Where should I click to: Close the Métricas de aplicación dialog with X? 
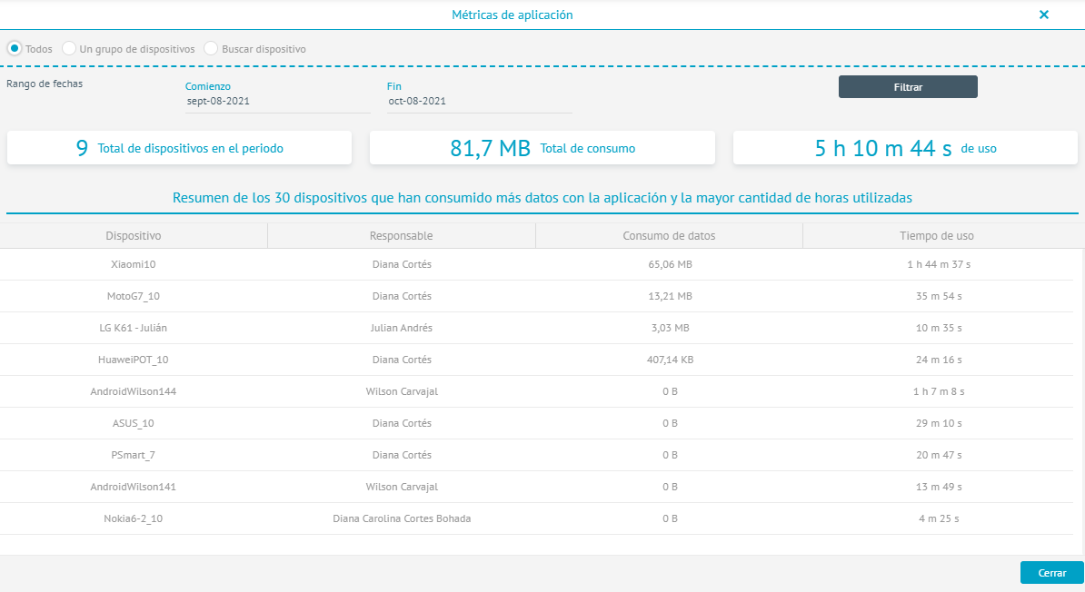(1043, 15)
